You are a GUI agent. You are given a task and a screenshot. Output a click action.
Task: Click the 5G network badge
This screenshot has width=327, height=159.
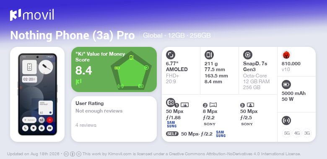click(287, 133)
